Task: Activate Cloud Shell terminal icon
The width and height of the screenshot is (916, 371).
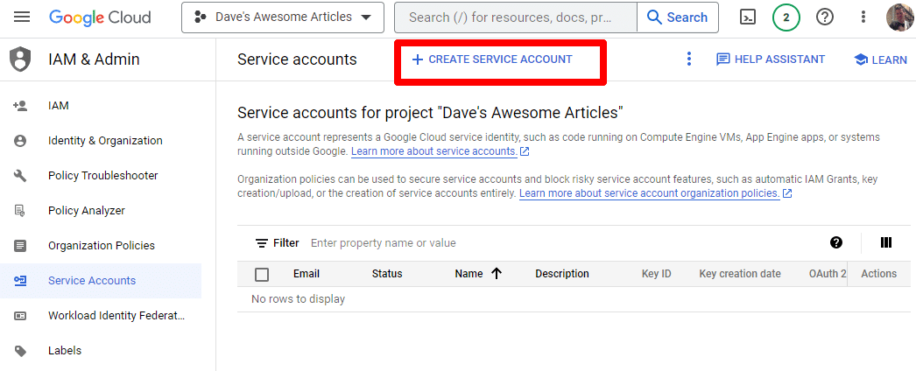Action: 748,17
